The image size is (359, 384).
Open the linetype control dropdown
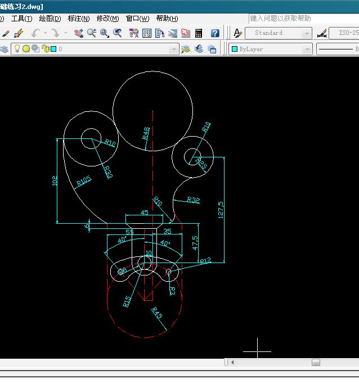coord(338,49)
